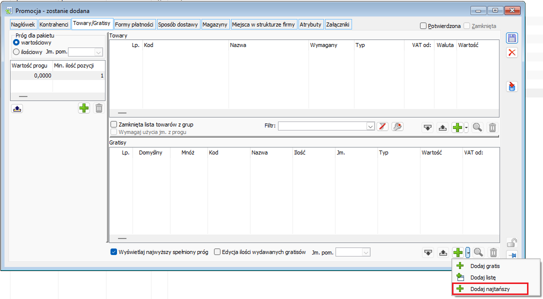Switch to the Kontrahenci tab
The image size is (543, 299).
pyautogui.click(x=54, y=24)
